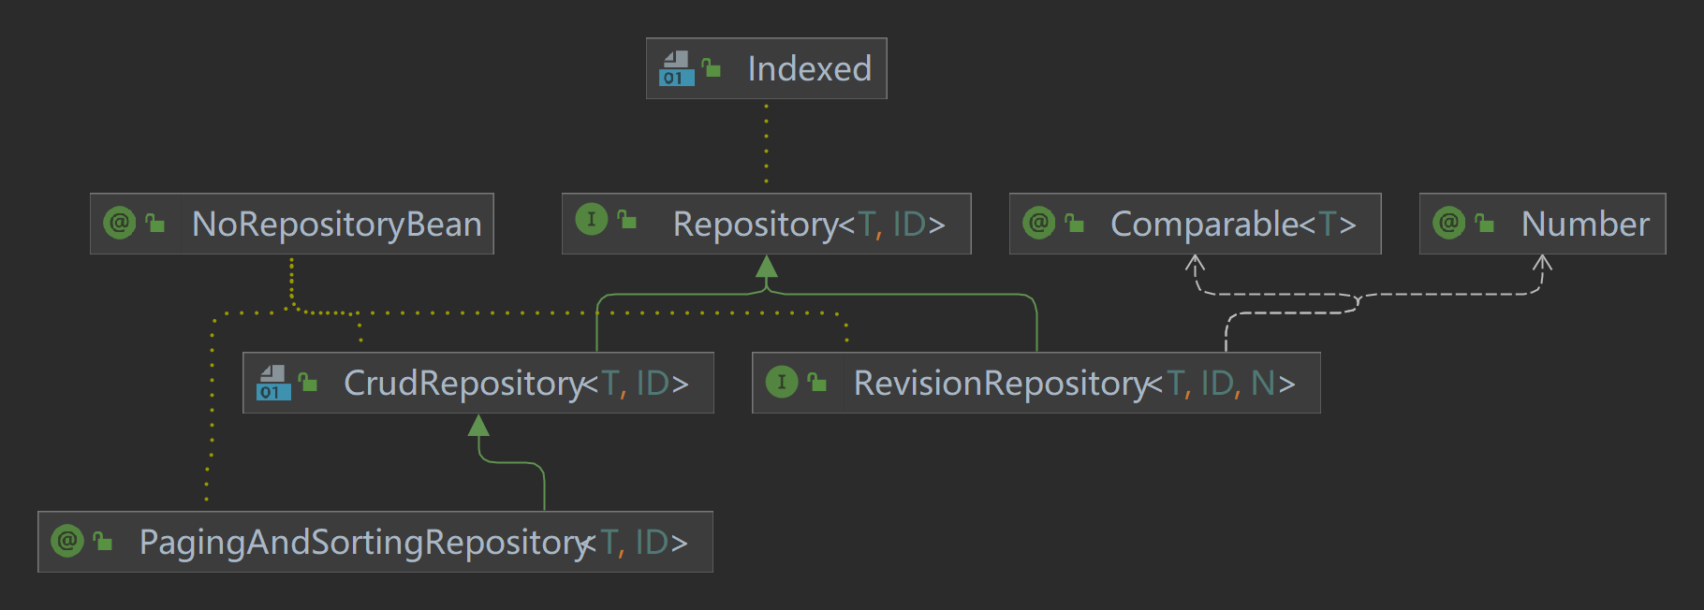Click the green inheritance arrowhead below CrudRepository

click(x=478, y=426)
